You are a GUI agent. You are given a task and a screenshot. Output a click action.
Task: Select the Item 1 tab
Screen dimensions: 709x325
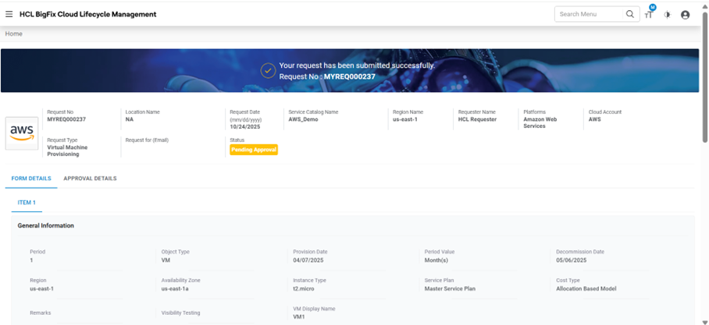pyautogui.click(x=27, y=202)
